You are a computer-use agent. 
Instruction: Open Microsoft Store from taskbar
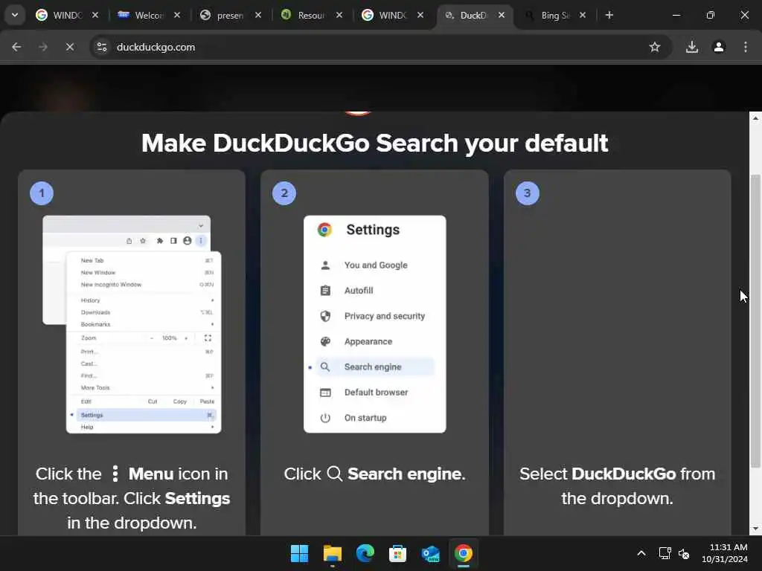point(397,553)
